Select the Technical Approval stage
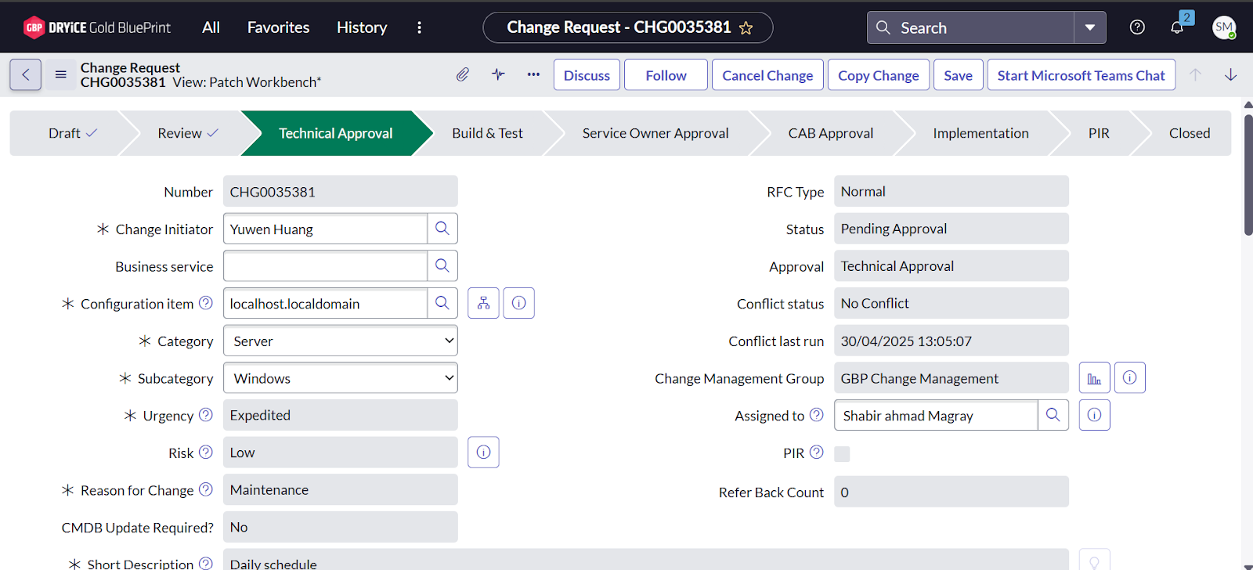1253x570 pixels. tap(335, 133)
